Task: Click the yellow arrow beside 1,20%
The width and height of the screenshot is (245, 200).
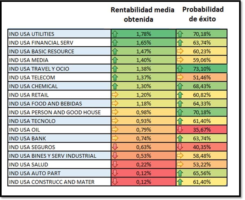Action: coord(115,95)
